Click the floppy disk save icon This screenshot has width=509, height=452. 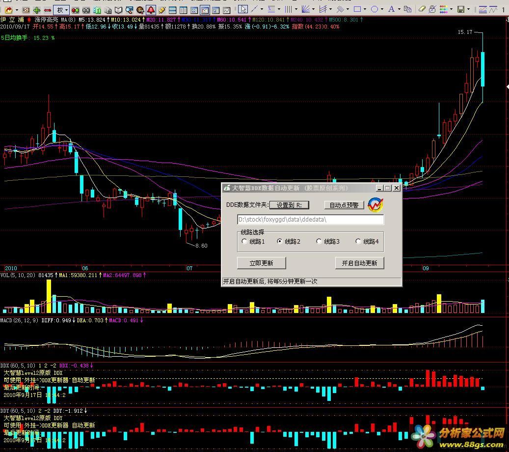point(460,9)
